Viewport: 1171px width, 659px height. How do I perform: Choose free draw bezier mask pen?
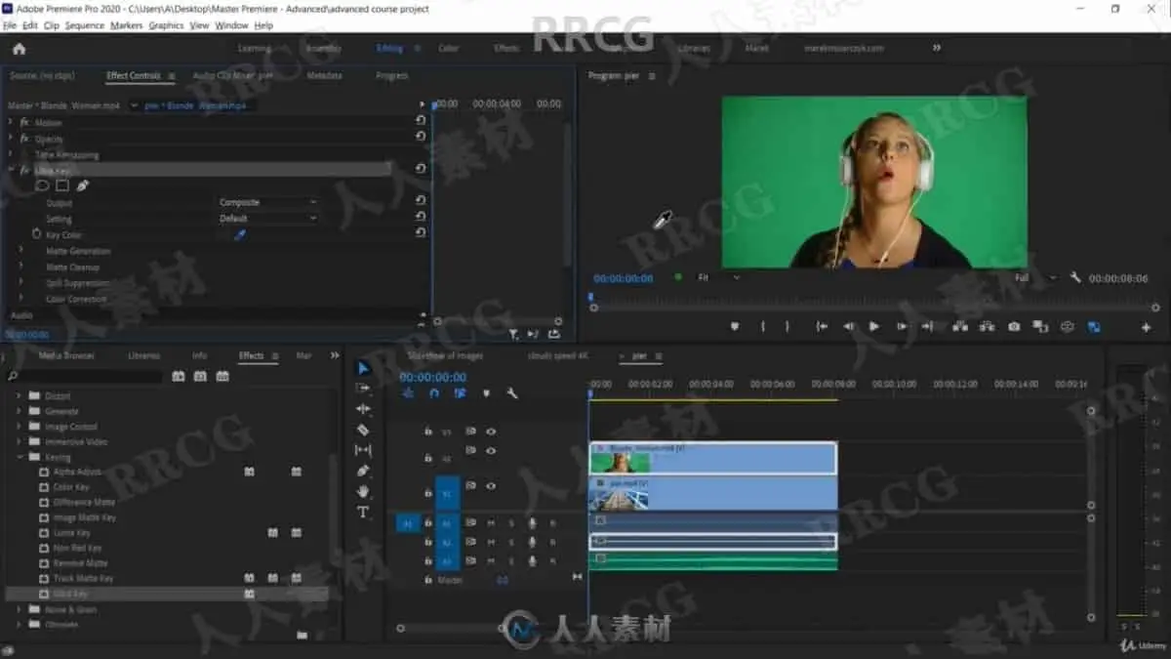point(82,185)
